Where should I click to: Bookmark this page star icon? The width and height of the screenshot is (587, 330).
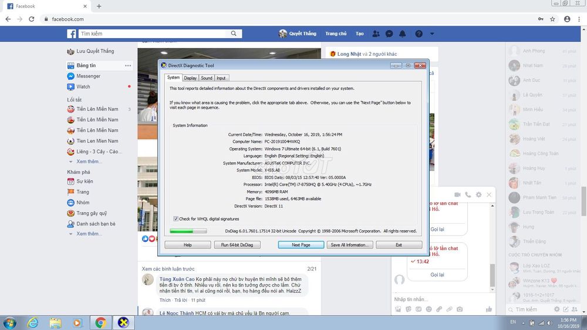pyautogui.click(x=552, y=19)
